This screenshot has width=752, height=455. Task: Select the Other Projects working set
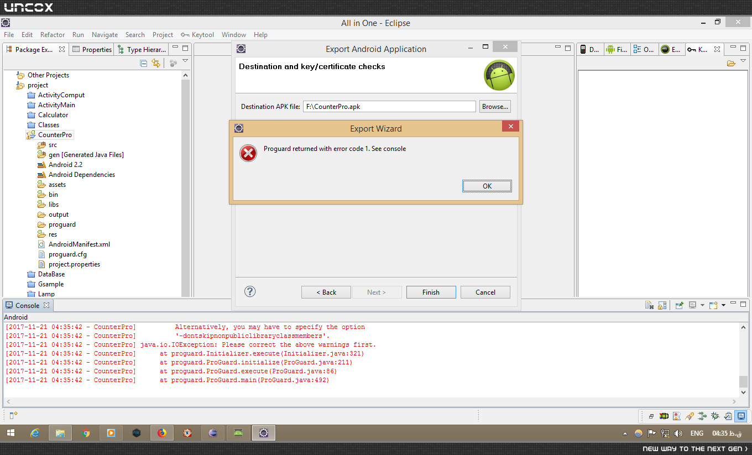point(48,75)
